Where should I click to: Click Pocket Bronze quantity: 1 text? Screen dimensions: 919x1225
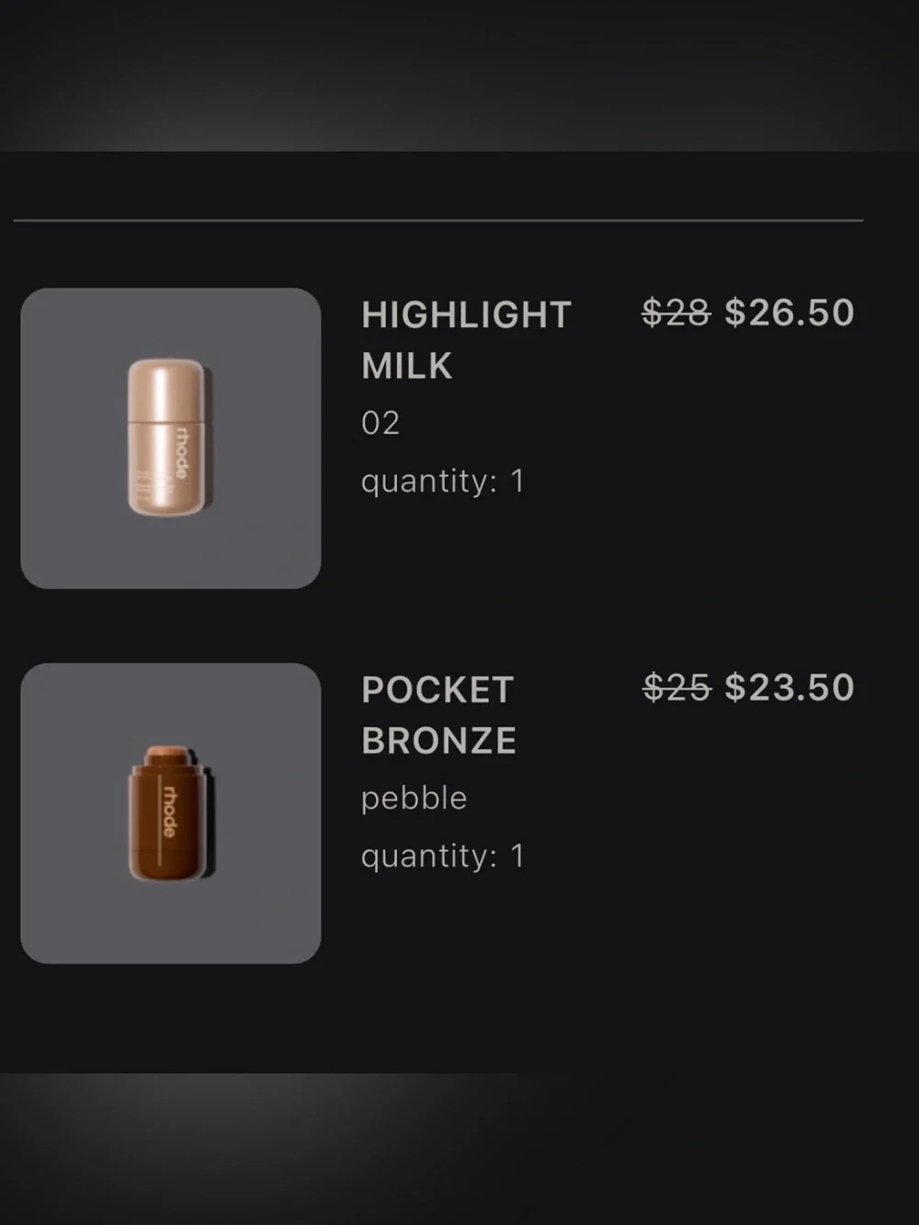[x=443, y=856]
